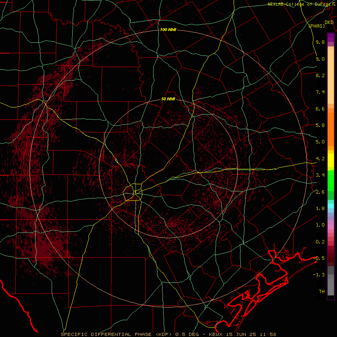Click the 6.6 value on the scale
The width and height of the screenshot is (337, 337).
[x=320, y=109]
